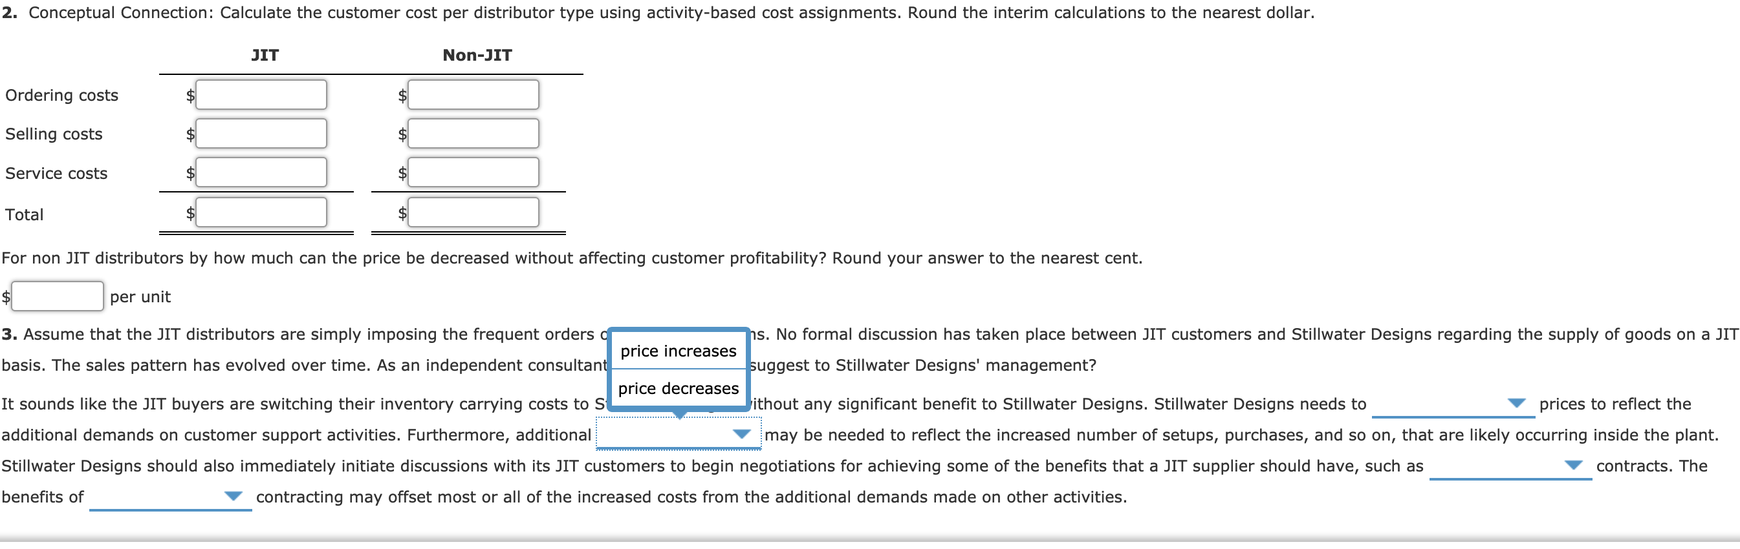Click the Non-JIT Service costs input field
The image size is (1740, 549).
473,172
